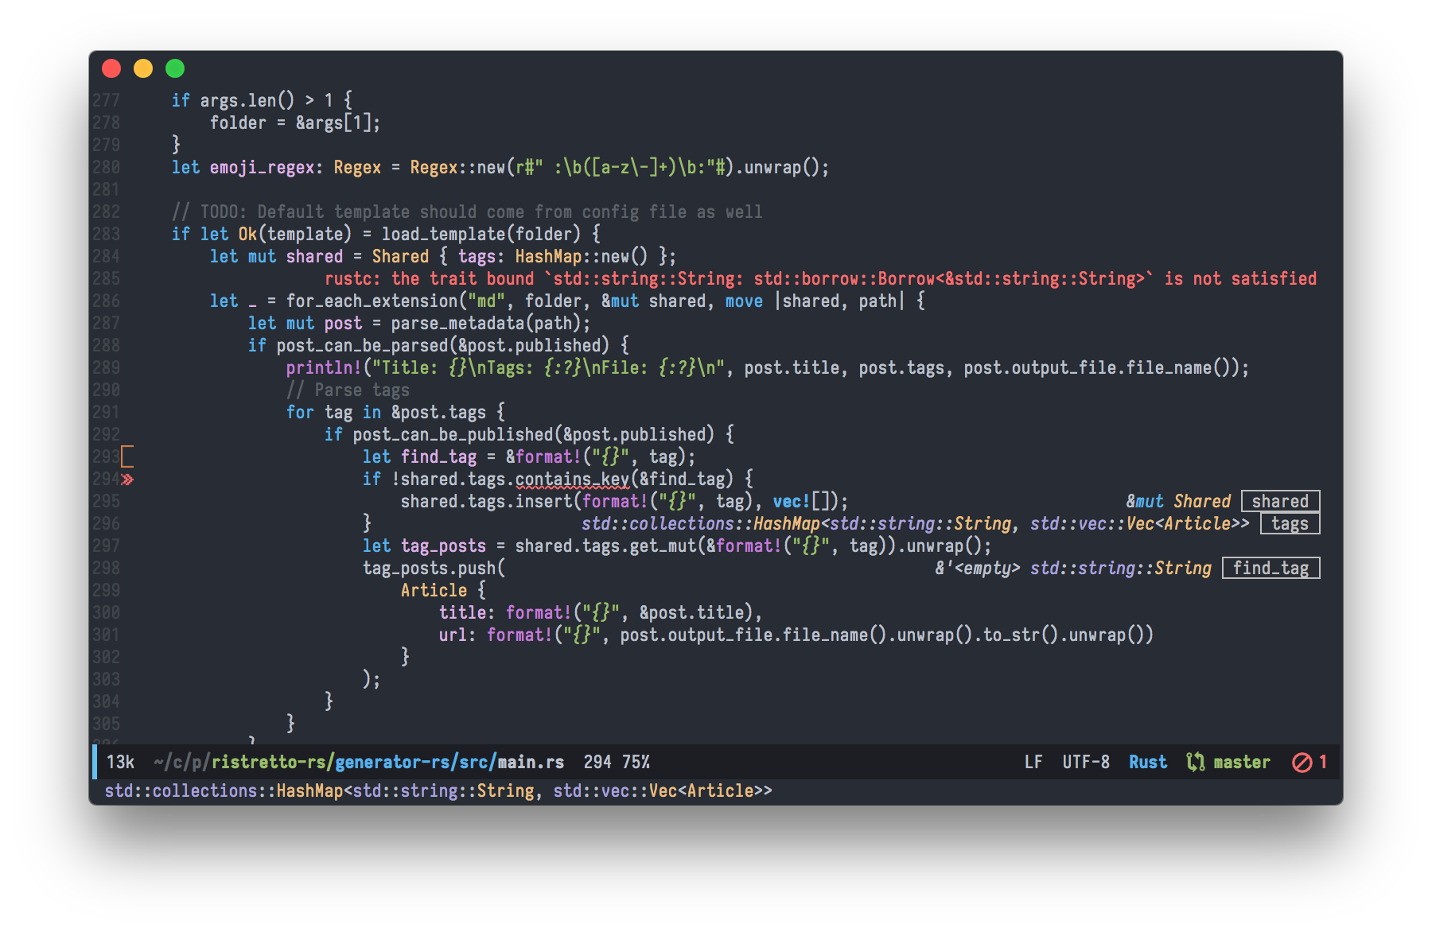This screenshot has width=1432, height=932.
Task: Click the underlined contains_key method call
Action: click(x=572, y=479)
